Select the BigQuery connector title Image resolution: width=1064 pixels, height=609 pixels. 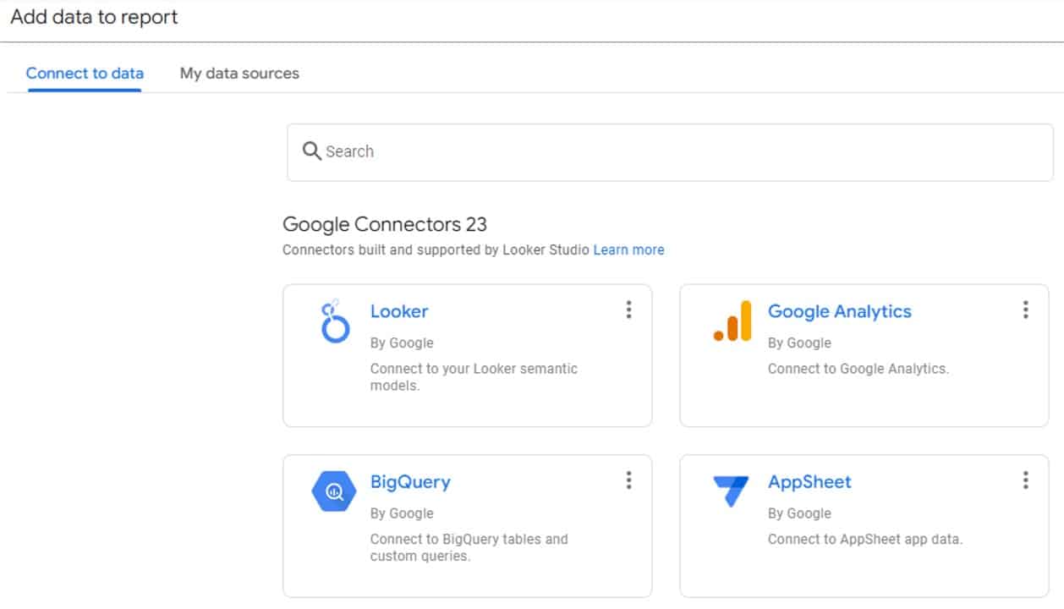(410, 482)
